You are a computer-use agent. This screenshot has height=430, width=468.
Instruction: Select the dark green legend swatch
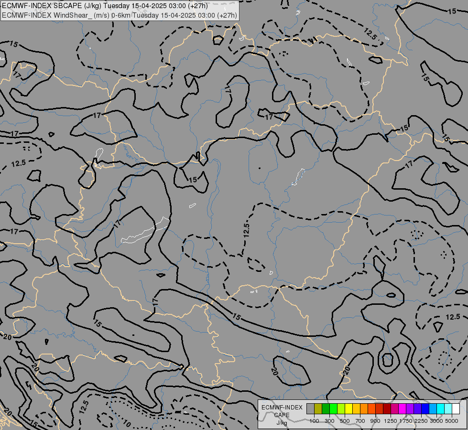(326, 408)
